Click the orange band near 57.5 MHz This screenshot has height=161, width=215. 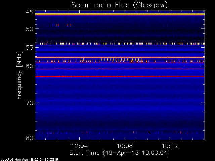click(x=120, y=57)
